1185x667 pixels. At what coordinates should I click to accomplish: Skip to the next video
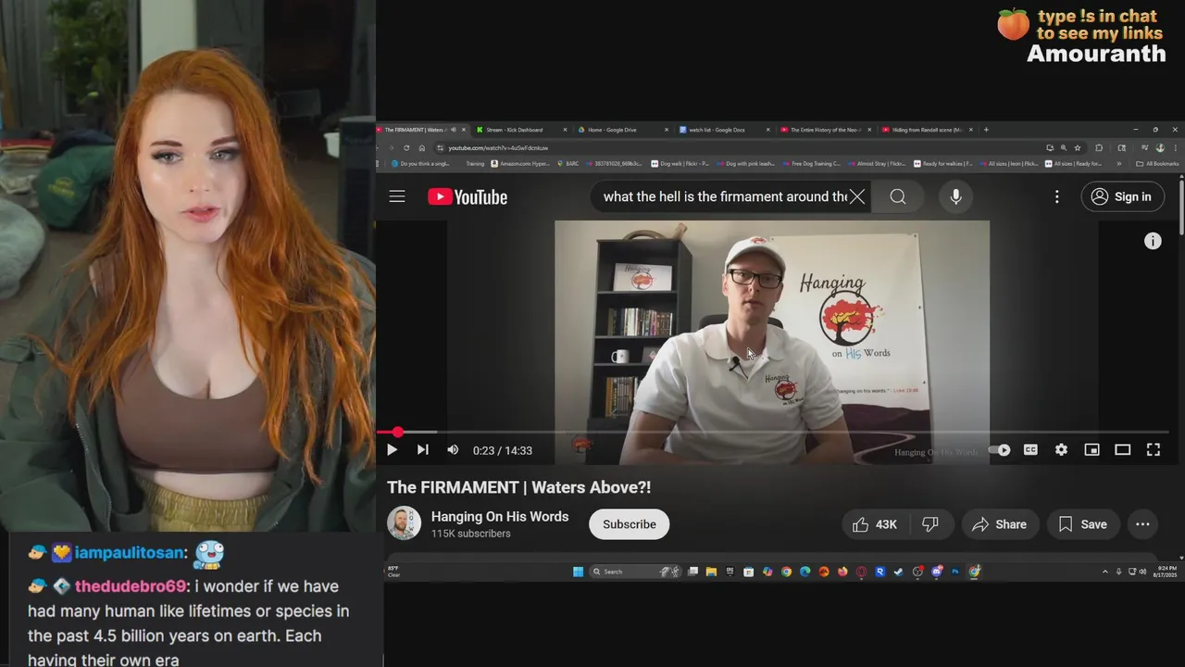coord(422,450)
